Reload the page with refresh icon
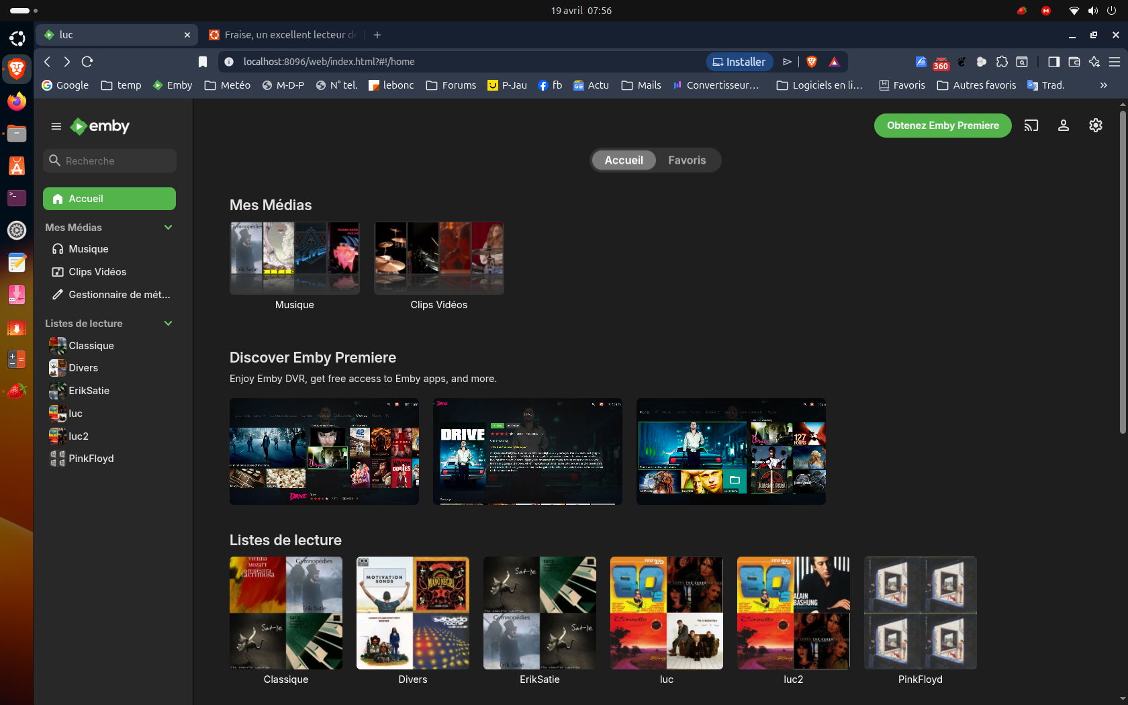 click(87, 62)
